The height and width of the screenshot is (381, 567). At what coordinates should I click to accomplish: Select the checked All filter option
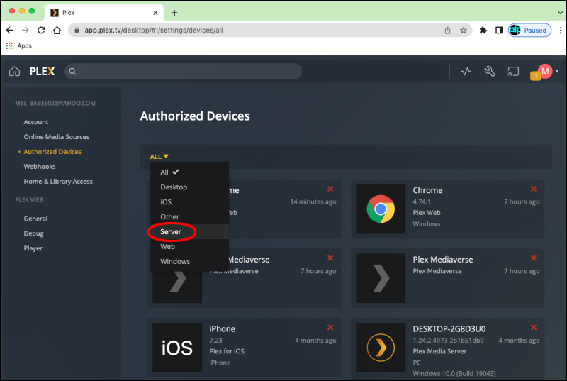click(164, 172)
